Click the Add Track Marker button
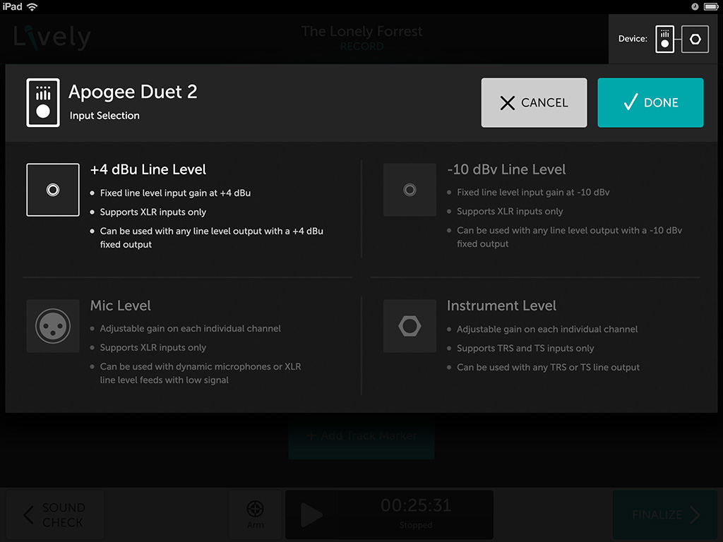Screen dimensions: 723x542 tap(361, 436)
